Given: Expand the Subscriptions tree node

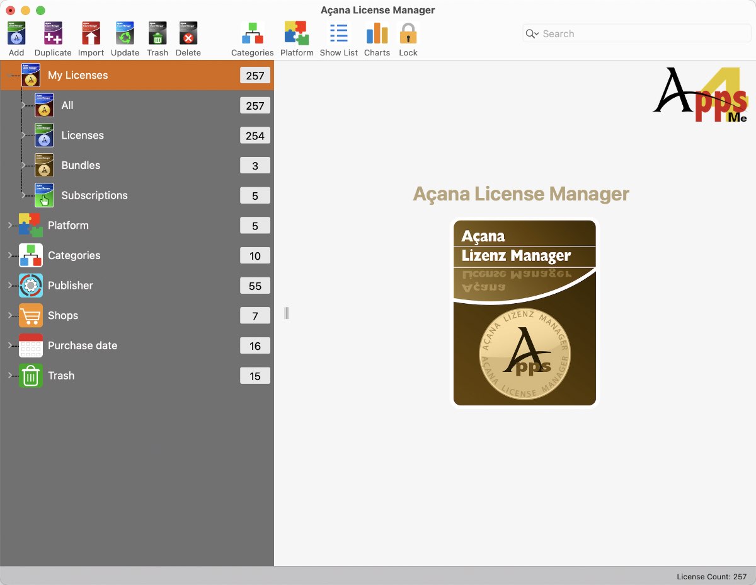Looking at the screenshot, I should point(23,195).
